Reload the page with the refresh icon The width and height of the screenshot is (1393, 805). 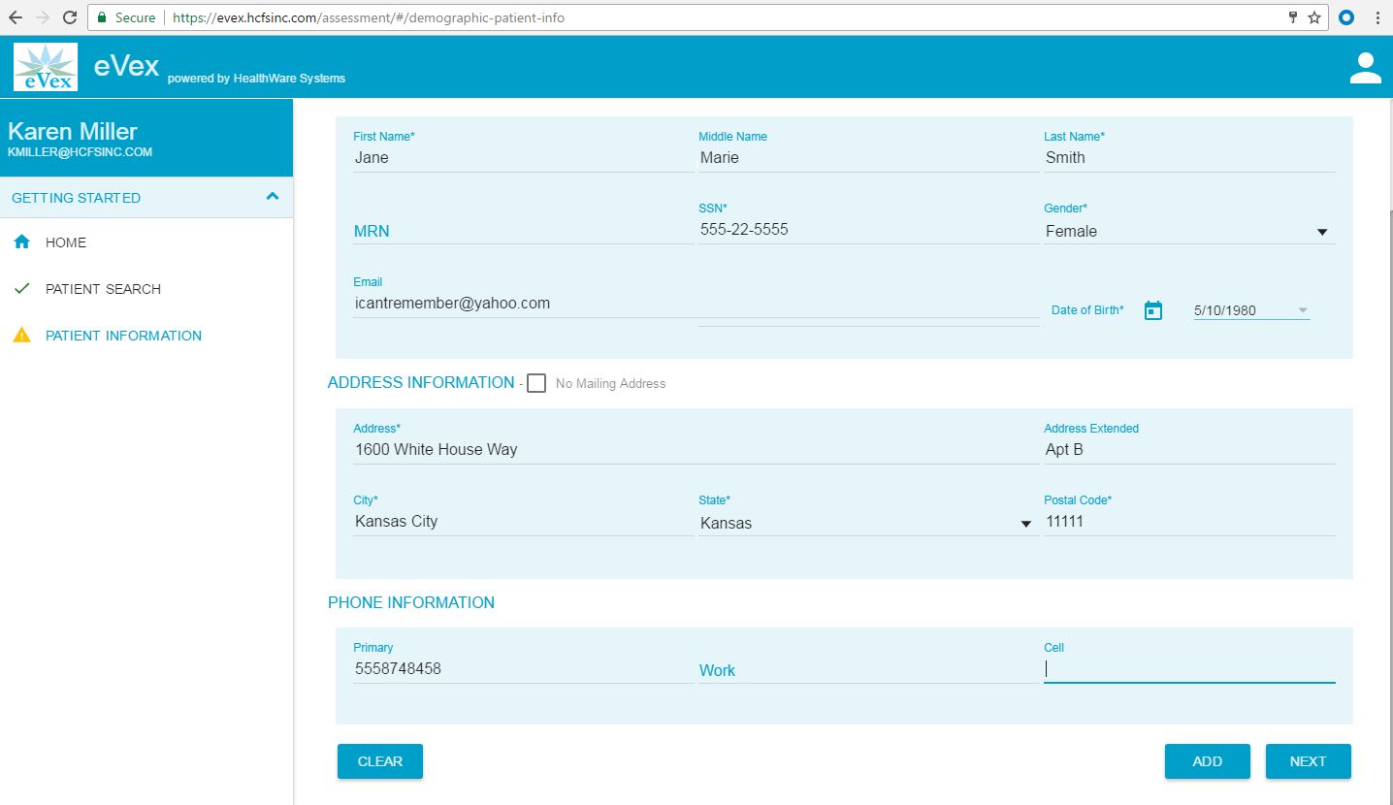(70, 17)
